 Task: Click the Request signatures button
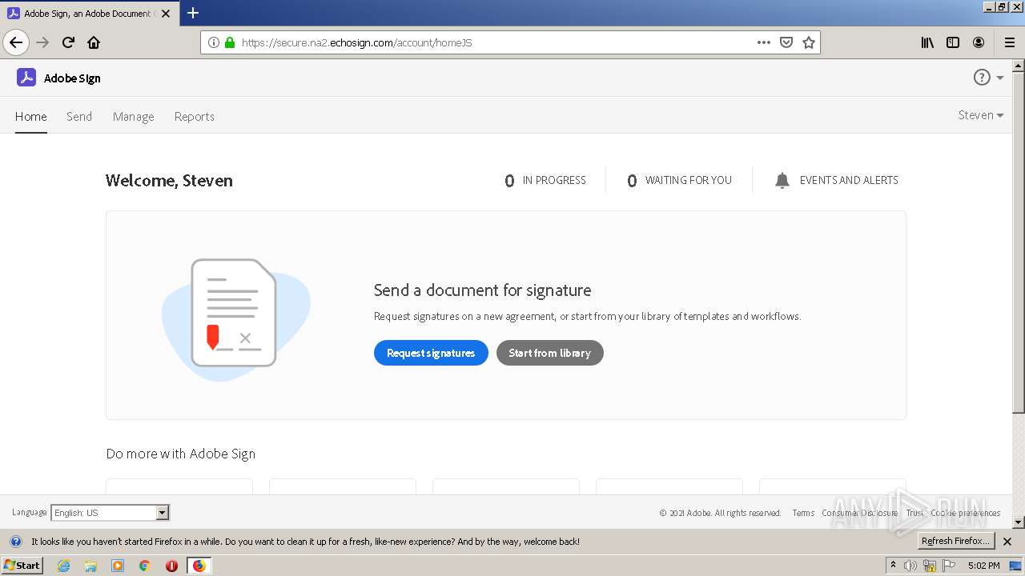pos(431,353)
